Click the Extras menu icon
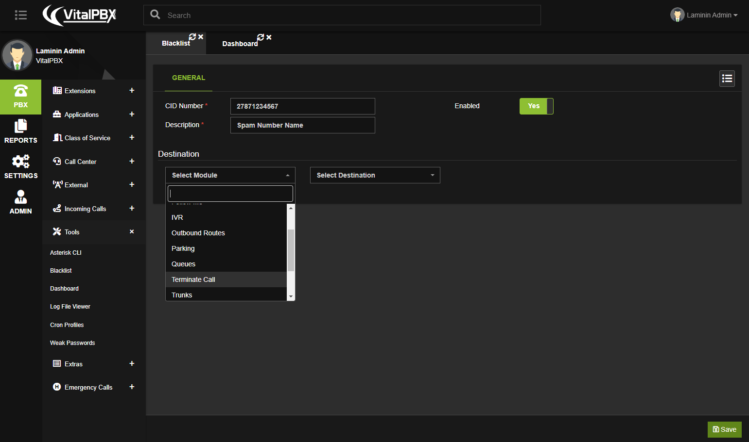Viewport: 749px width, 442px height. [57, 364]
